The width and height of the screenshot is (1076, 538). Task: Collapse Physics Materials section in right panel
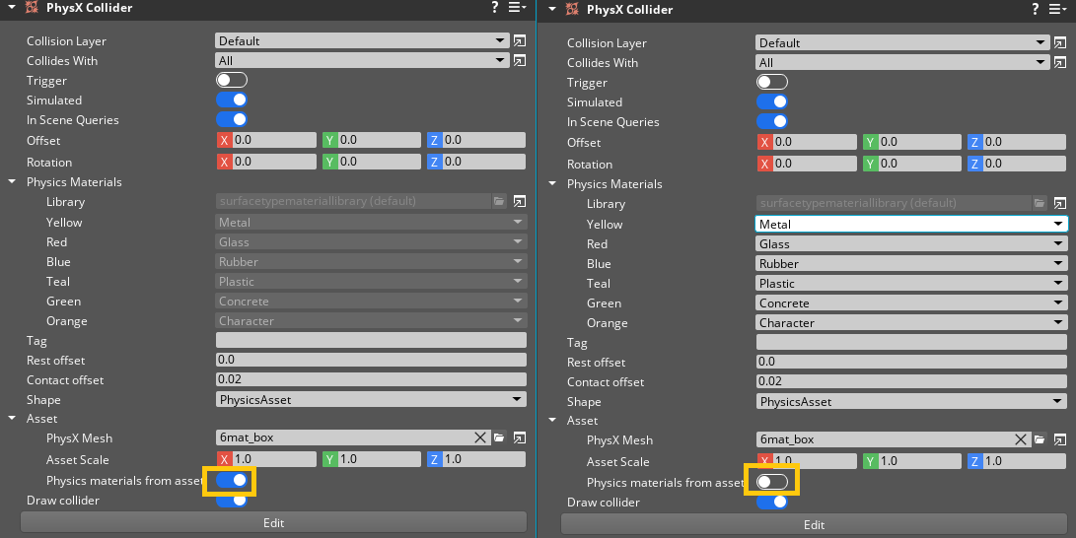552,183
